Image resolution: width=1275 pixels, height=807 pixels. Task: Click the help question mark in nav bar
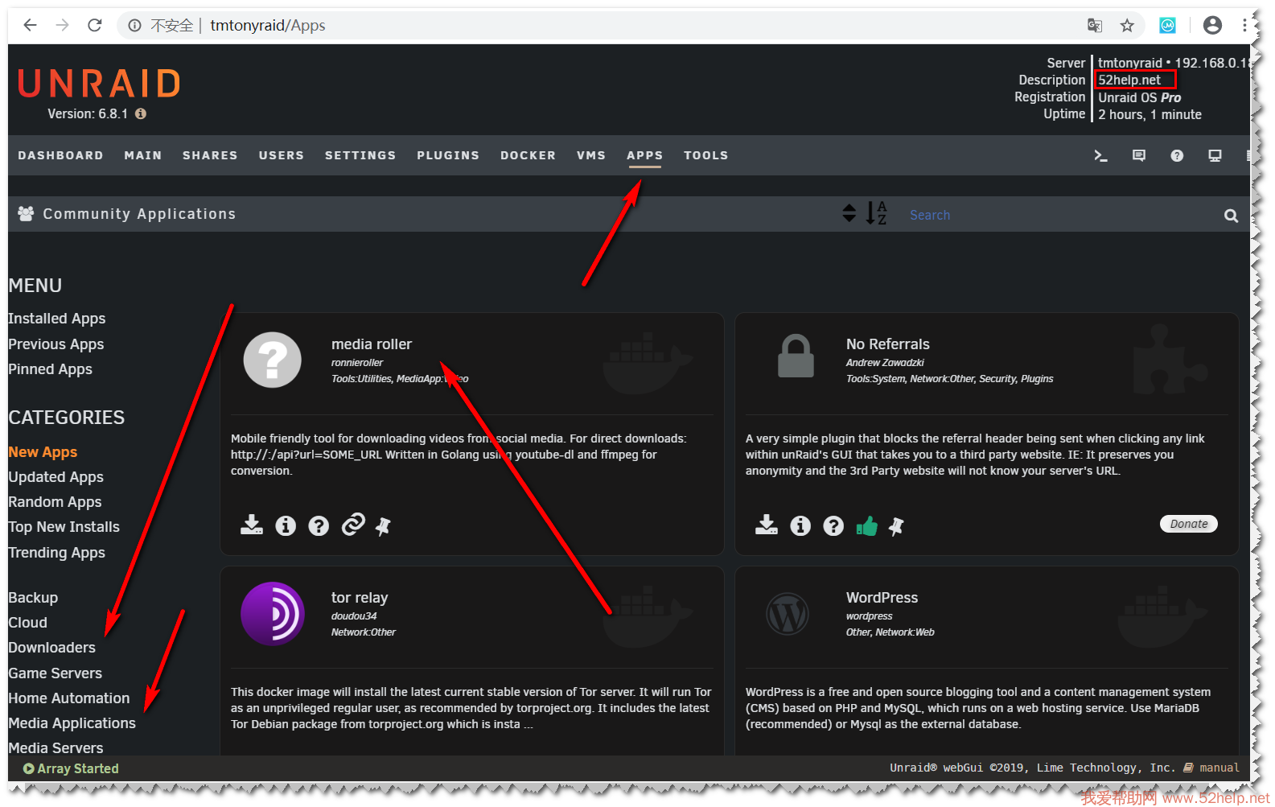pos(1177,155)
